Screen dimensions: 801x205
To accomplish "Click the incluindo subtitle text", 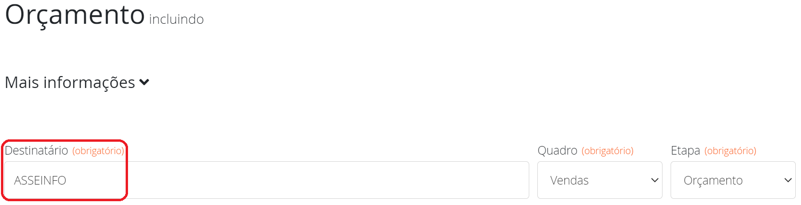I will click(176, 20).
